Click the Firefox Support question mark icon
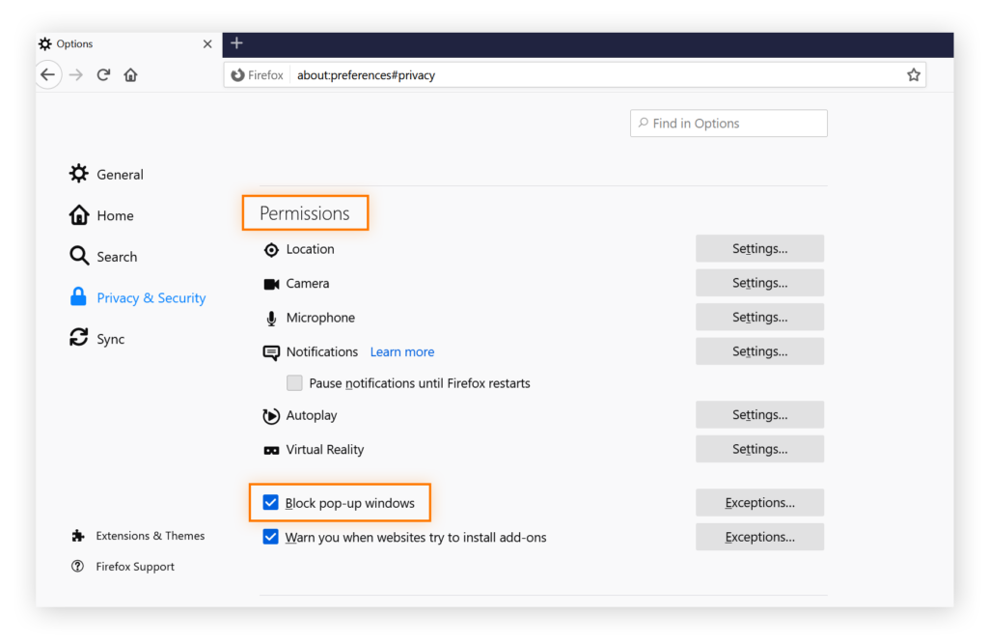 [x=77, y=566]
